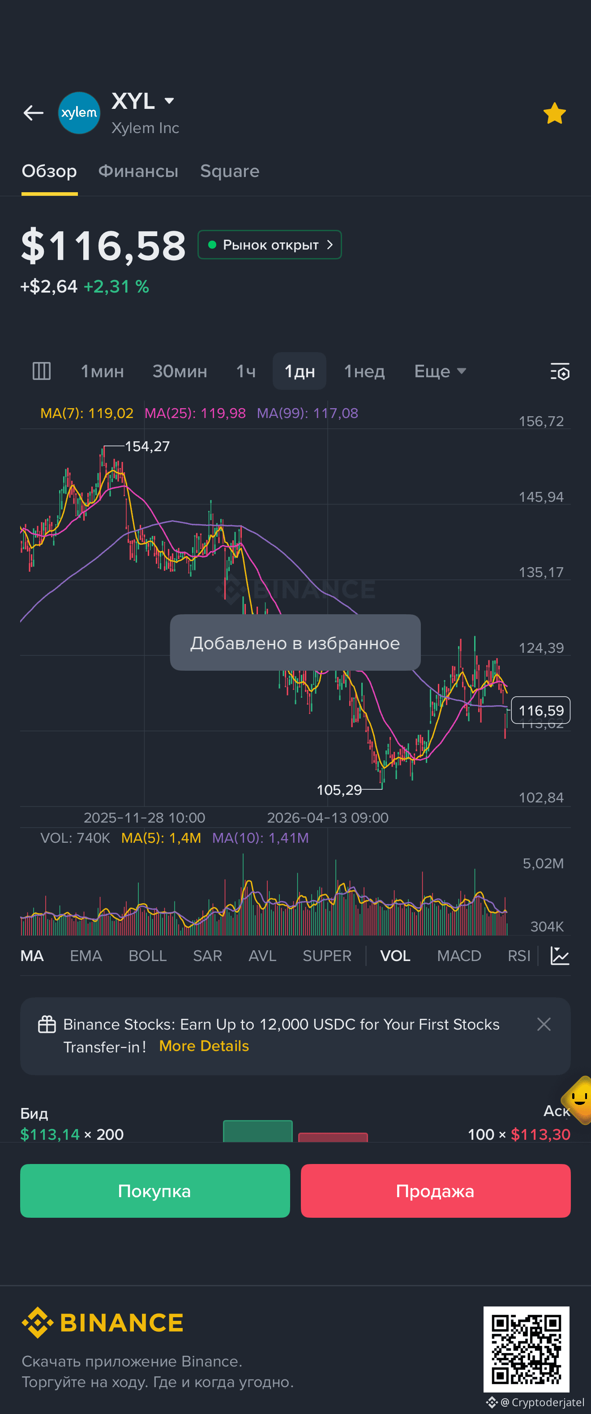Toggle the MA indicator
The image size is (591, 1414).
coord(32,956)
